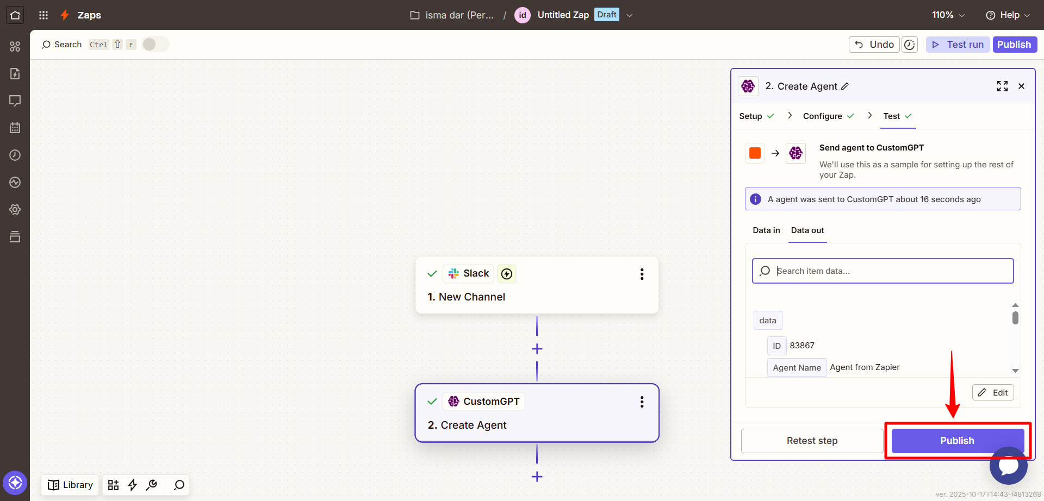
Task: Click the canvas Search control
Action: 61,45
